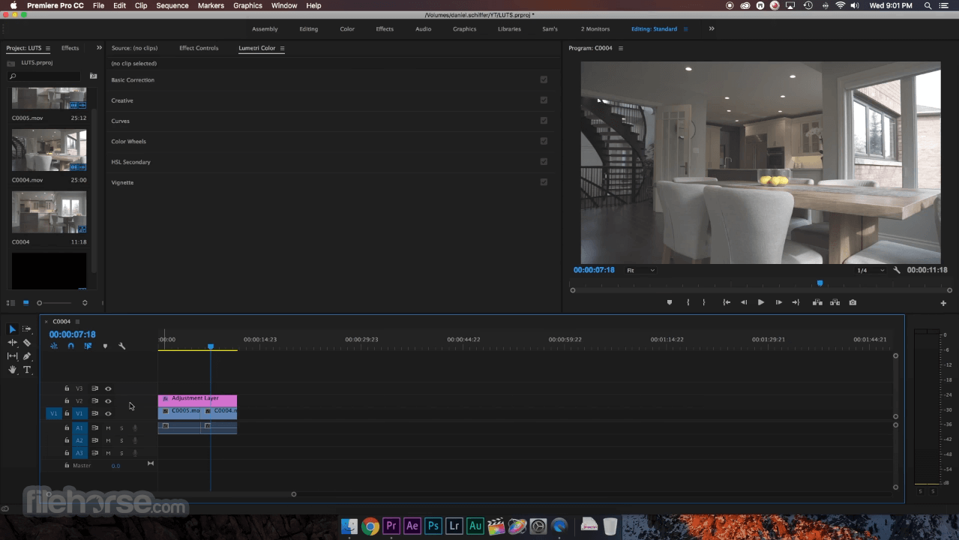959x540 pixels.
Task: Toggle V1 track output eye
Action: coord(108,413)
